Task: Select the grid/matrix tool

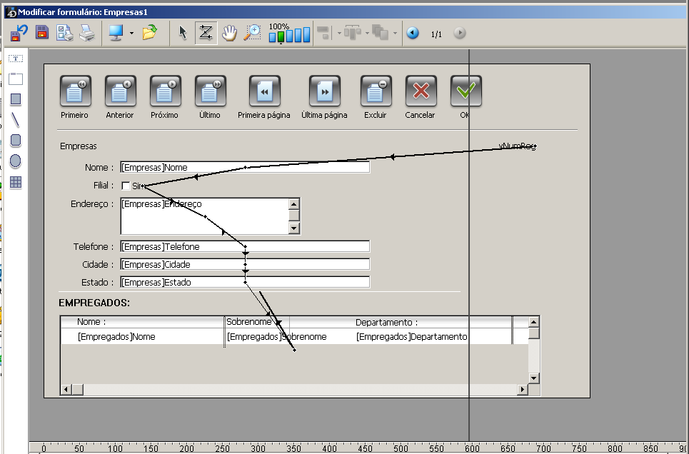Action: (16, 182)
